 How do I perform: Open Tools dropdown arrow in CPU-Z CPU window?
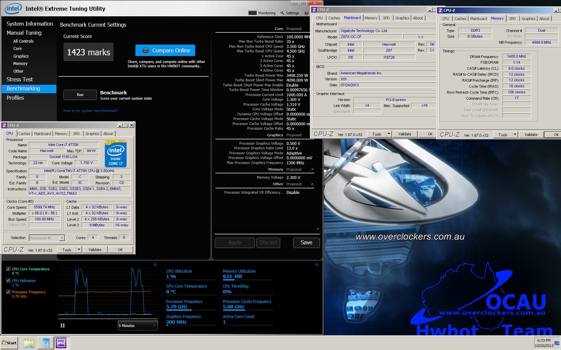[79, 250]
